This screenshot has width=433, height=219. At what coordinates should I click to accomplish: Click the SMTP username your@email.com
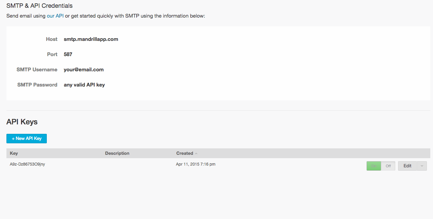[84, 70]
